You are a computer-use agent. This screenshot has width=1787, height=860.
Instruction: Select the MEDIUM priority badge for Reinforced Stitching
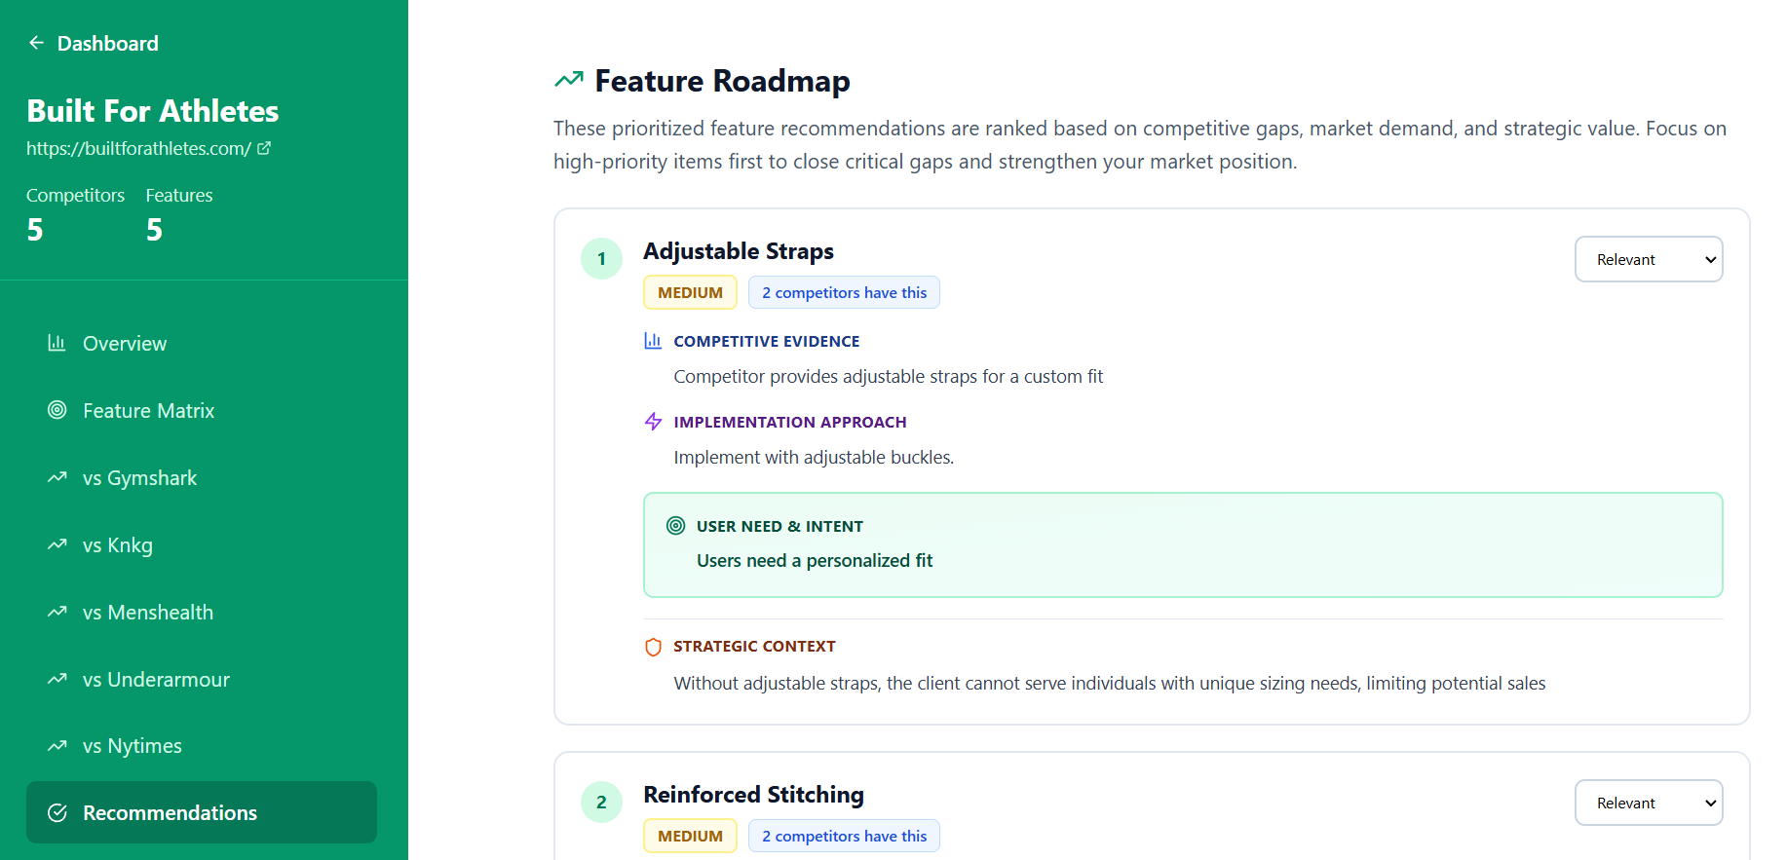[x=690, y=835]
